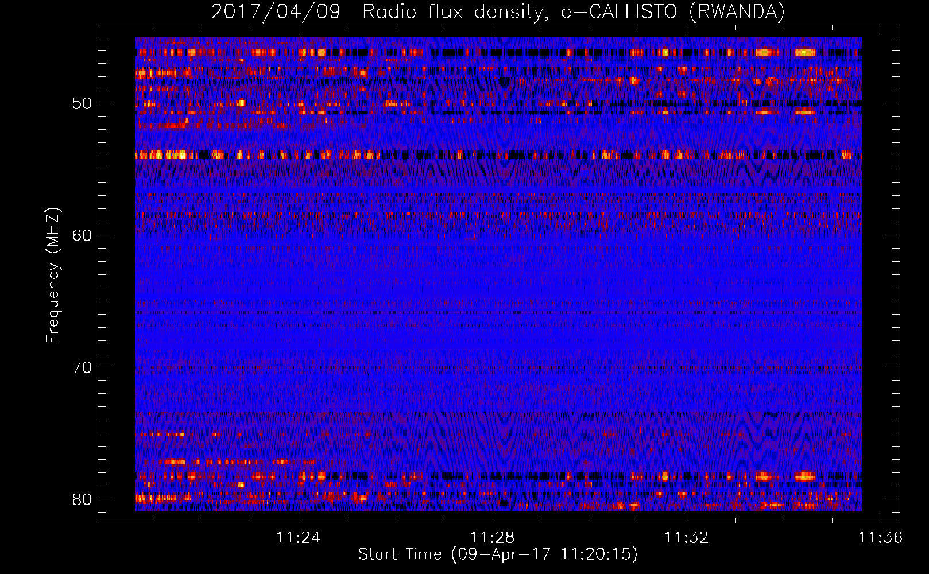This screenshot has width=929, height=574.
Task: Click the 'Start Time (09-Apr-17 11:20:15)' axis label
Action: 498,554
